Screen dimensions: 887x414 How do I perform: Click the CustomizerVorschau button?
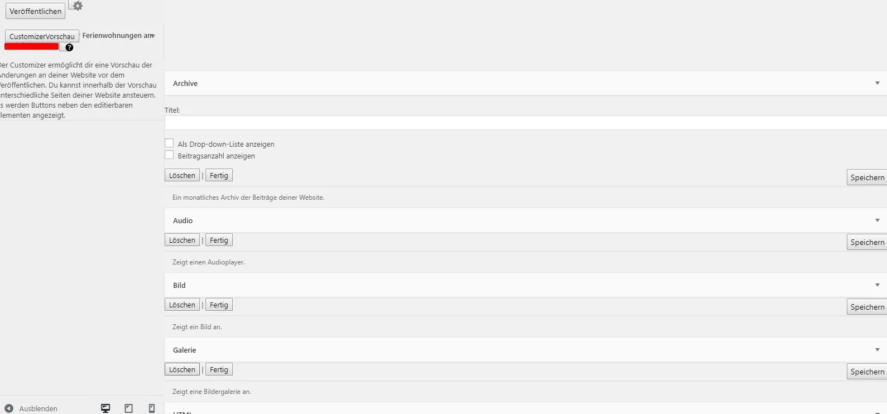[42, 36]
